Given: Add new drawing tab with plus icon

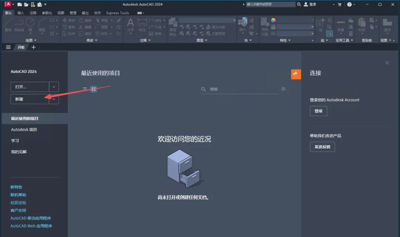Looking at the screenshot, I should tap(33, 47).
